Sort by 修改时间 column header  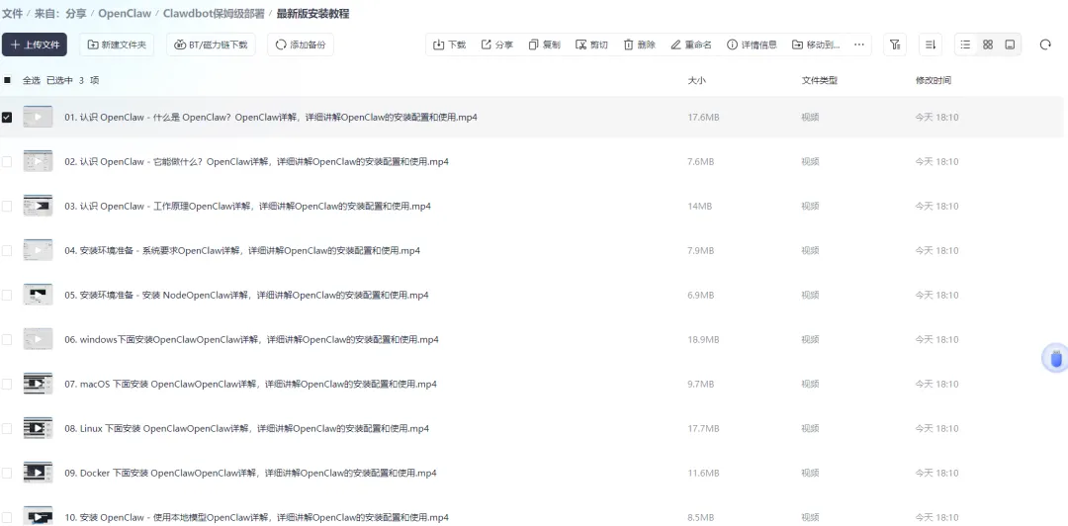coord(934,80)
